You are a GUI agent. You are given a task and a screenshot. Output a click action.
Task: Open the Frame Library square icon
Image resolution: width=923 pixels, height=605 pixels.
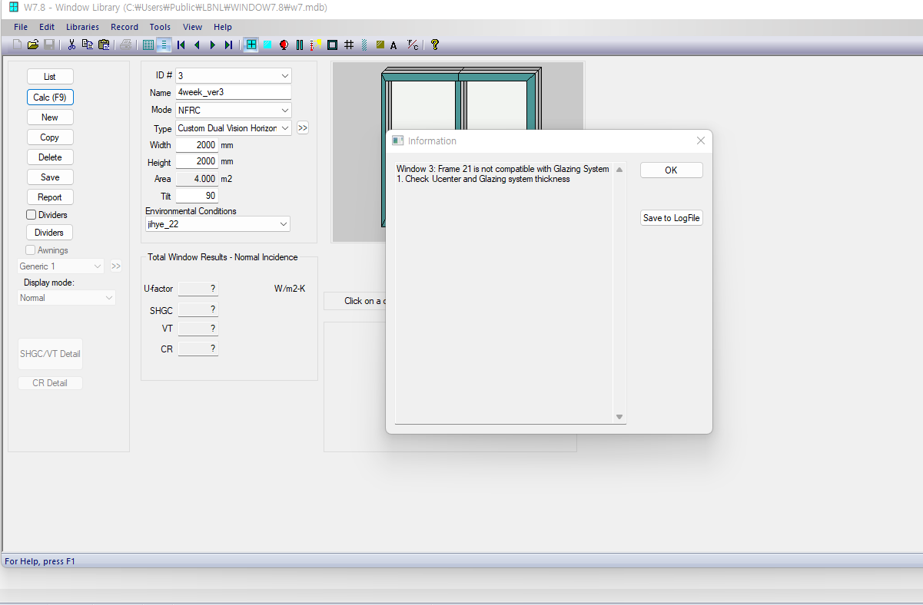coord(332,45)
